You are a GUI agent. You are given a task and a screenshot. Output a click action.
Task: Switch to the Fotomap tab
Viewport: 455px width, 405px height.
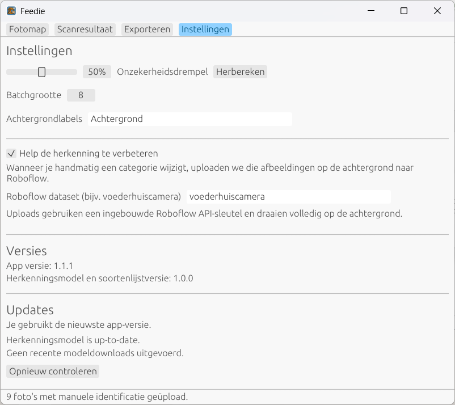(x=28, y=29)
